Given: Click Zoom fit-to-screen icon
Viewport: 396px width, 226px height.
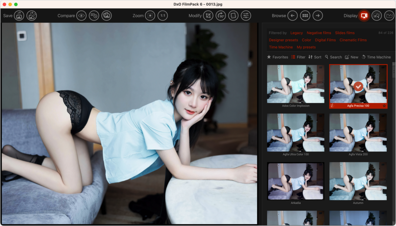Looking at the screenshot, I should pos(150,16).
